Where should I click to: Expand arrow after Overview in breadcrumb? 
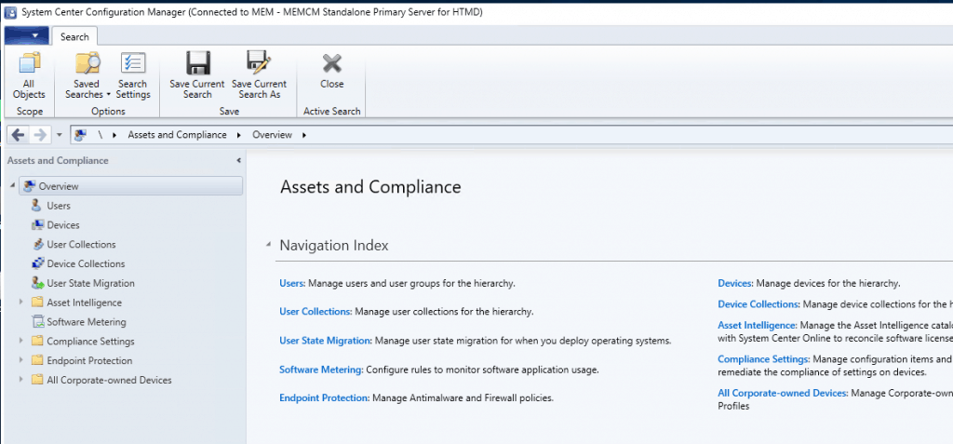pyautogui.click(x=304, y=135)
